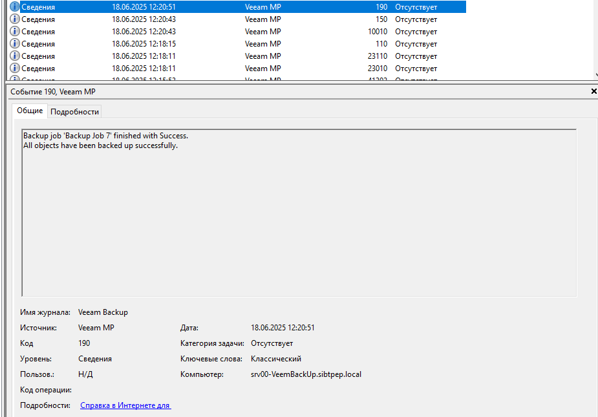This screenshot has height=417, width=598.
Task: Click the Имя журнала label
Action: pyautogui.click(x=45, y=312)
